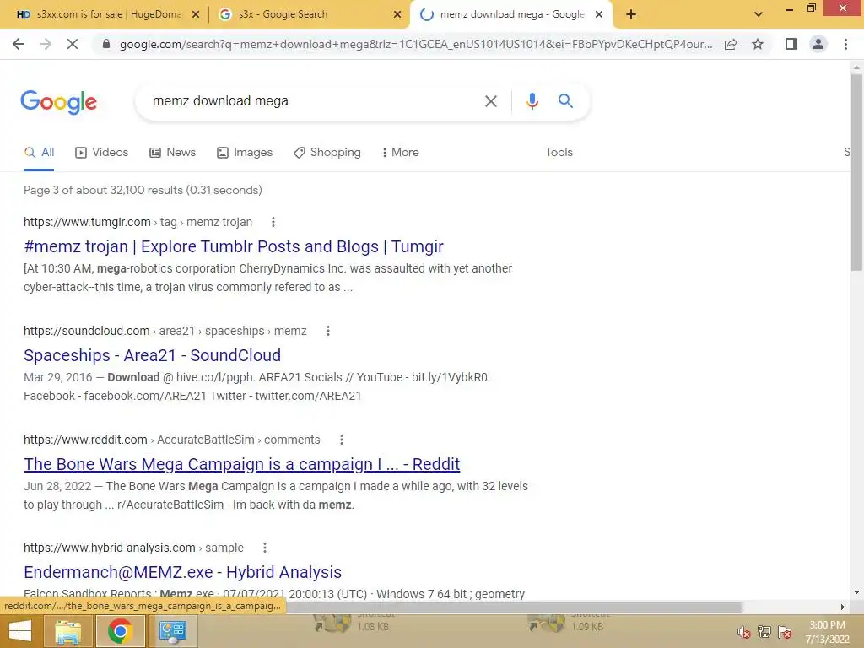Screen dimensions: 864x648
Task: Go back with the browser back arrow
Action: (19, 44)
